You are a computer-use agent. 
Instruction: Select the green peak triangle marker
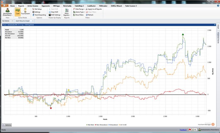183,34
